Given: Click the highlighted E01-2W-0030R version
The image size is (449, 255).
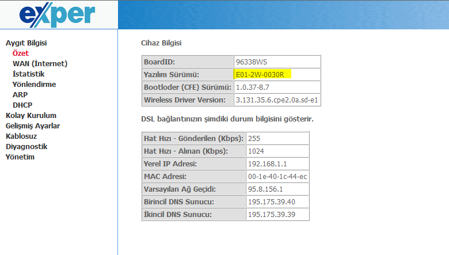Looking at the screenshot, I should 260,75.
